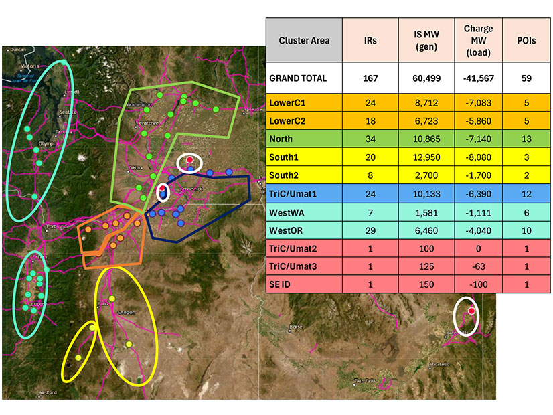Image resolution: width=553 pixels, height=415 pixels.
Task: Click the red marker near Idaho Falls
Action: pyautogui.click(x=471, y=311)
